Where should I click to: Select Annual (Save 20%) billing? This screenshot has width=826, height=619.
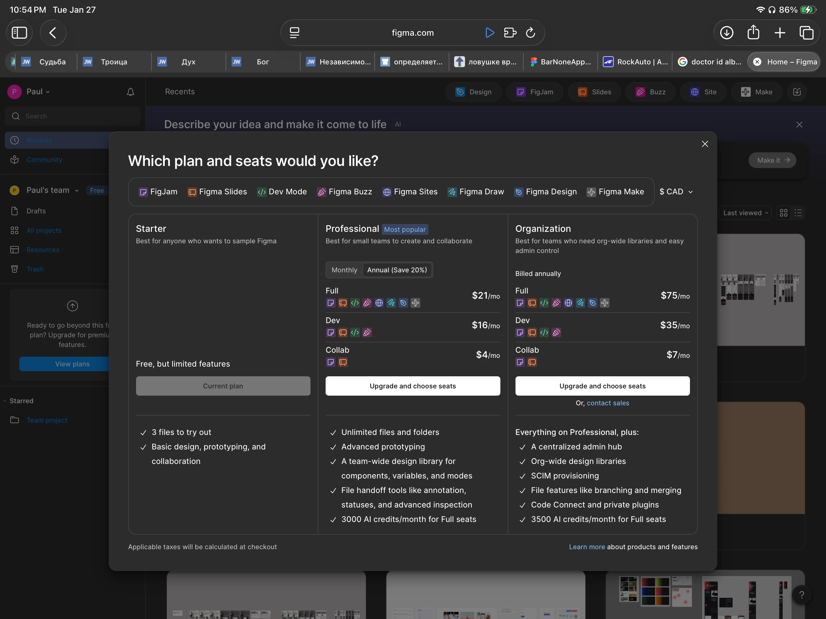[397, 270]
